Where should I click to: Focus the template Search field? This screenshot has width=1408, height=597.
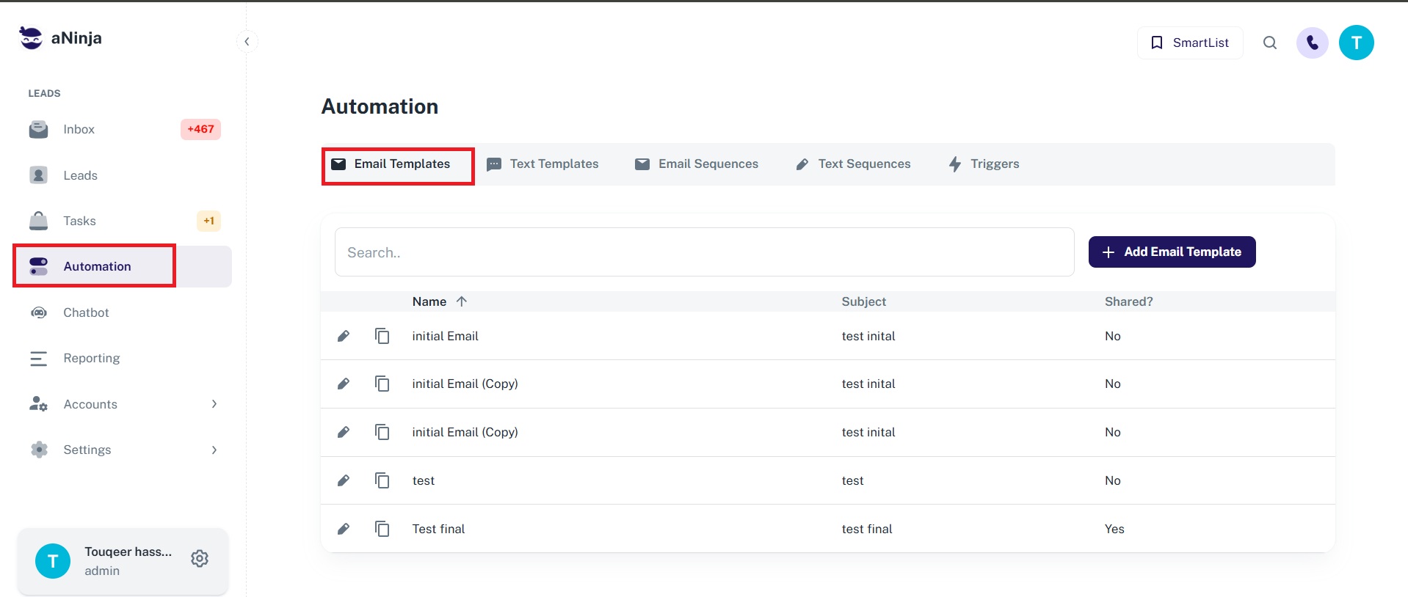pos(704,252)
